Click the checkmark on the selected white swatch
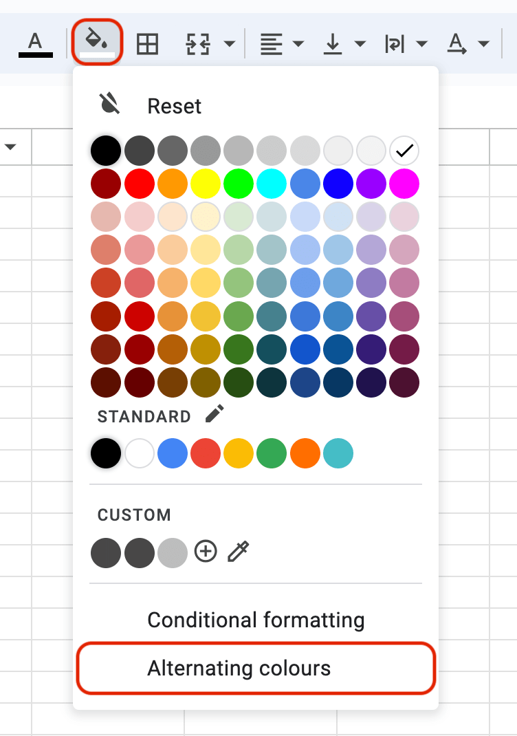Screen dimensions: 517x736 click(404, 150)
